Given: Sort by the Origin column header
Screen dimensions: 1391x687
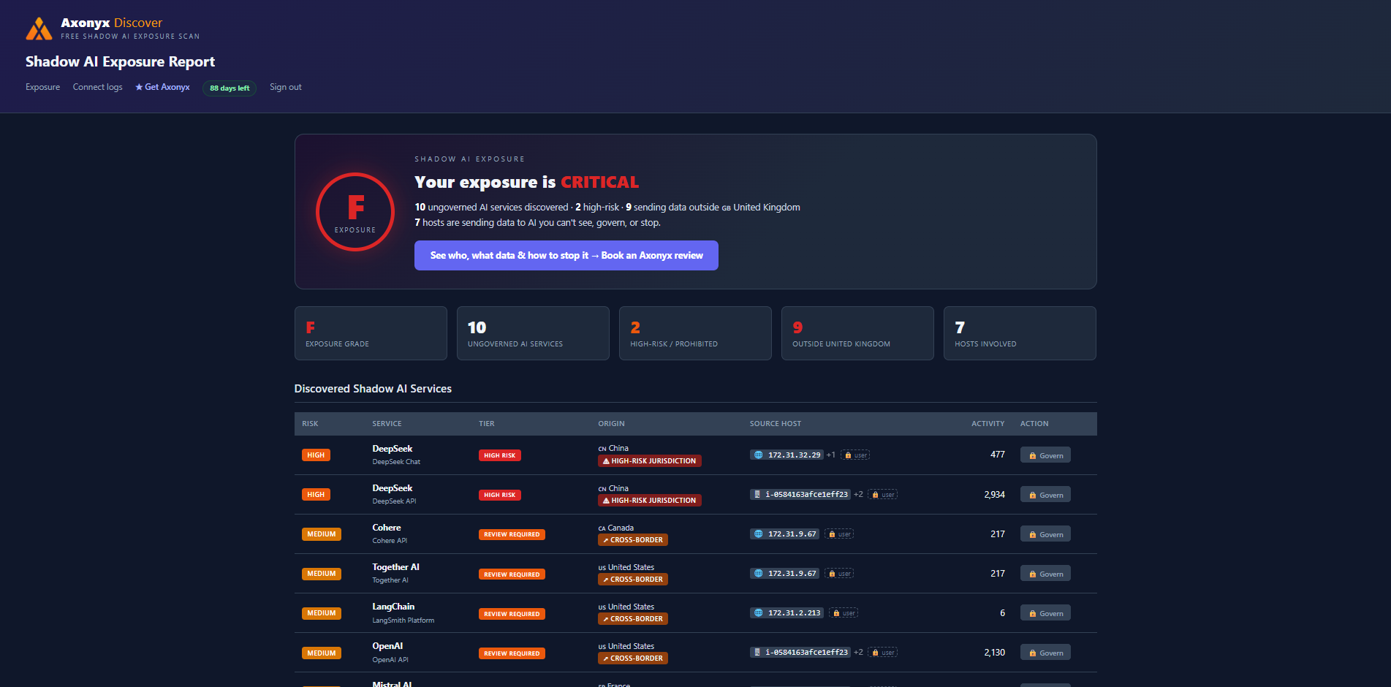Looking at the screenshot, I should [611, 423].
